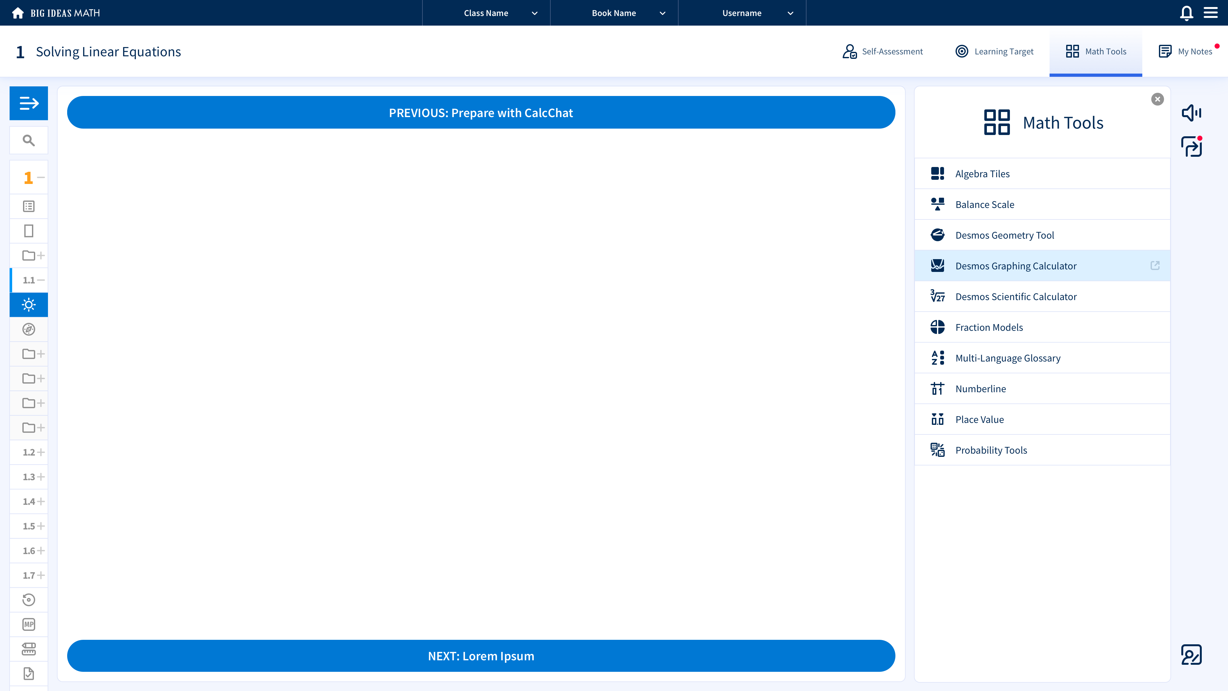Open Numberline tool
This screenshot has width=1228, height=691.
pyautogui.click(x=1042, y=389)
